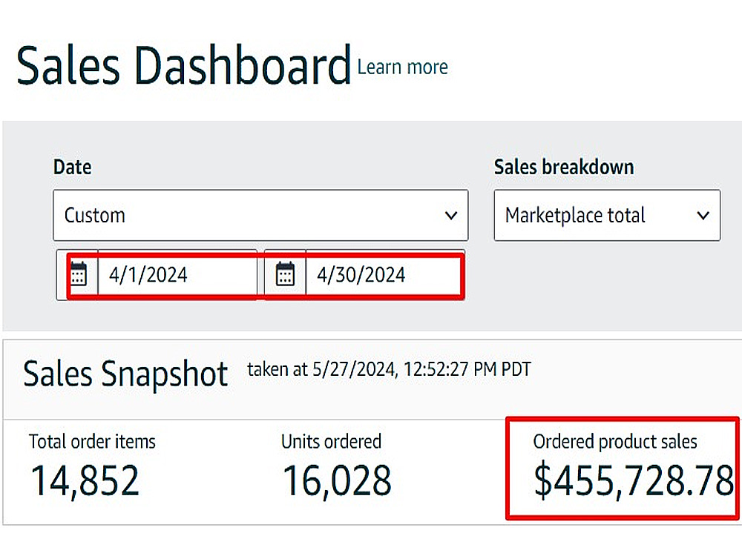Focus the end date field 4/30/2024
742x556 pixels.
[384, 275]
